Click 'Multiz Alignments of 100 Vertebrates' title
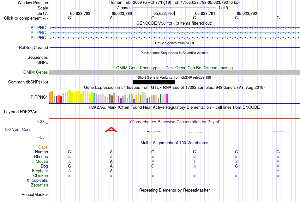 174,143
